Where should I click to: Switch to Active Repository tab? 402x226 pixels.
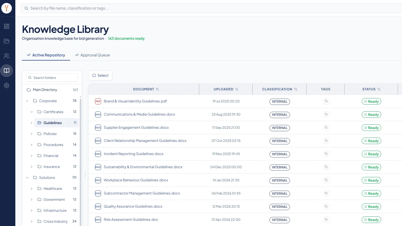click(x=46, y=55)
